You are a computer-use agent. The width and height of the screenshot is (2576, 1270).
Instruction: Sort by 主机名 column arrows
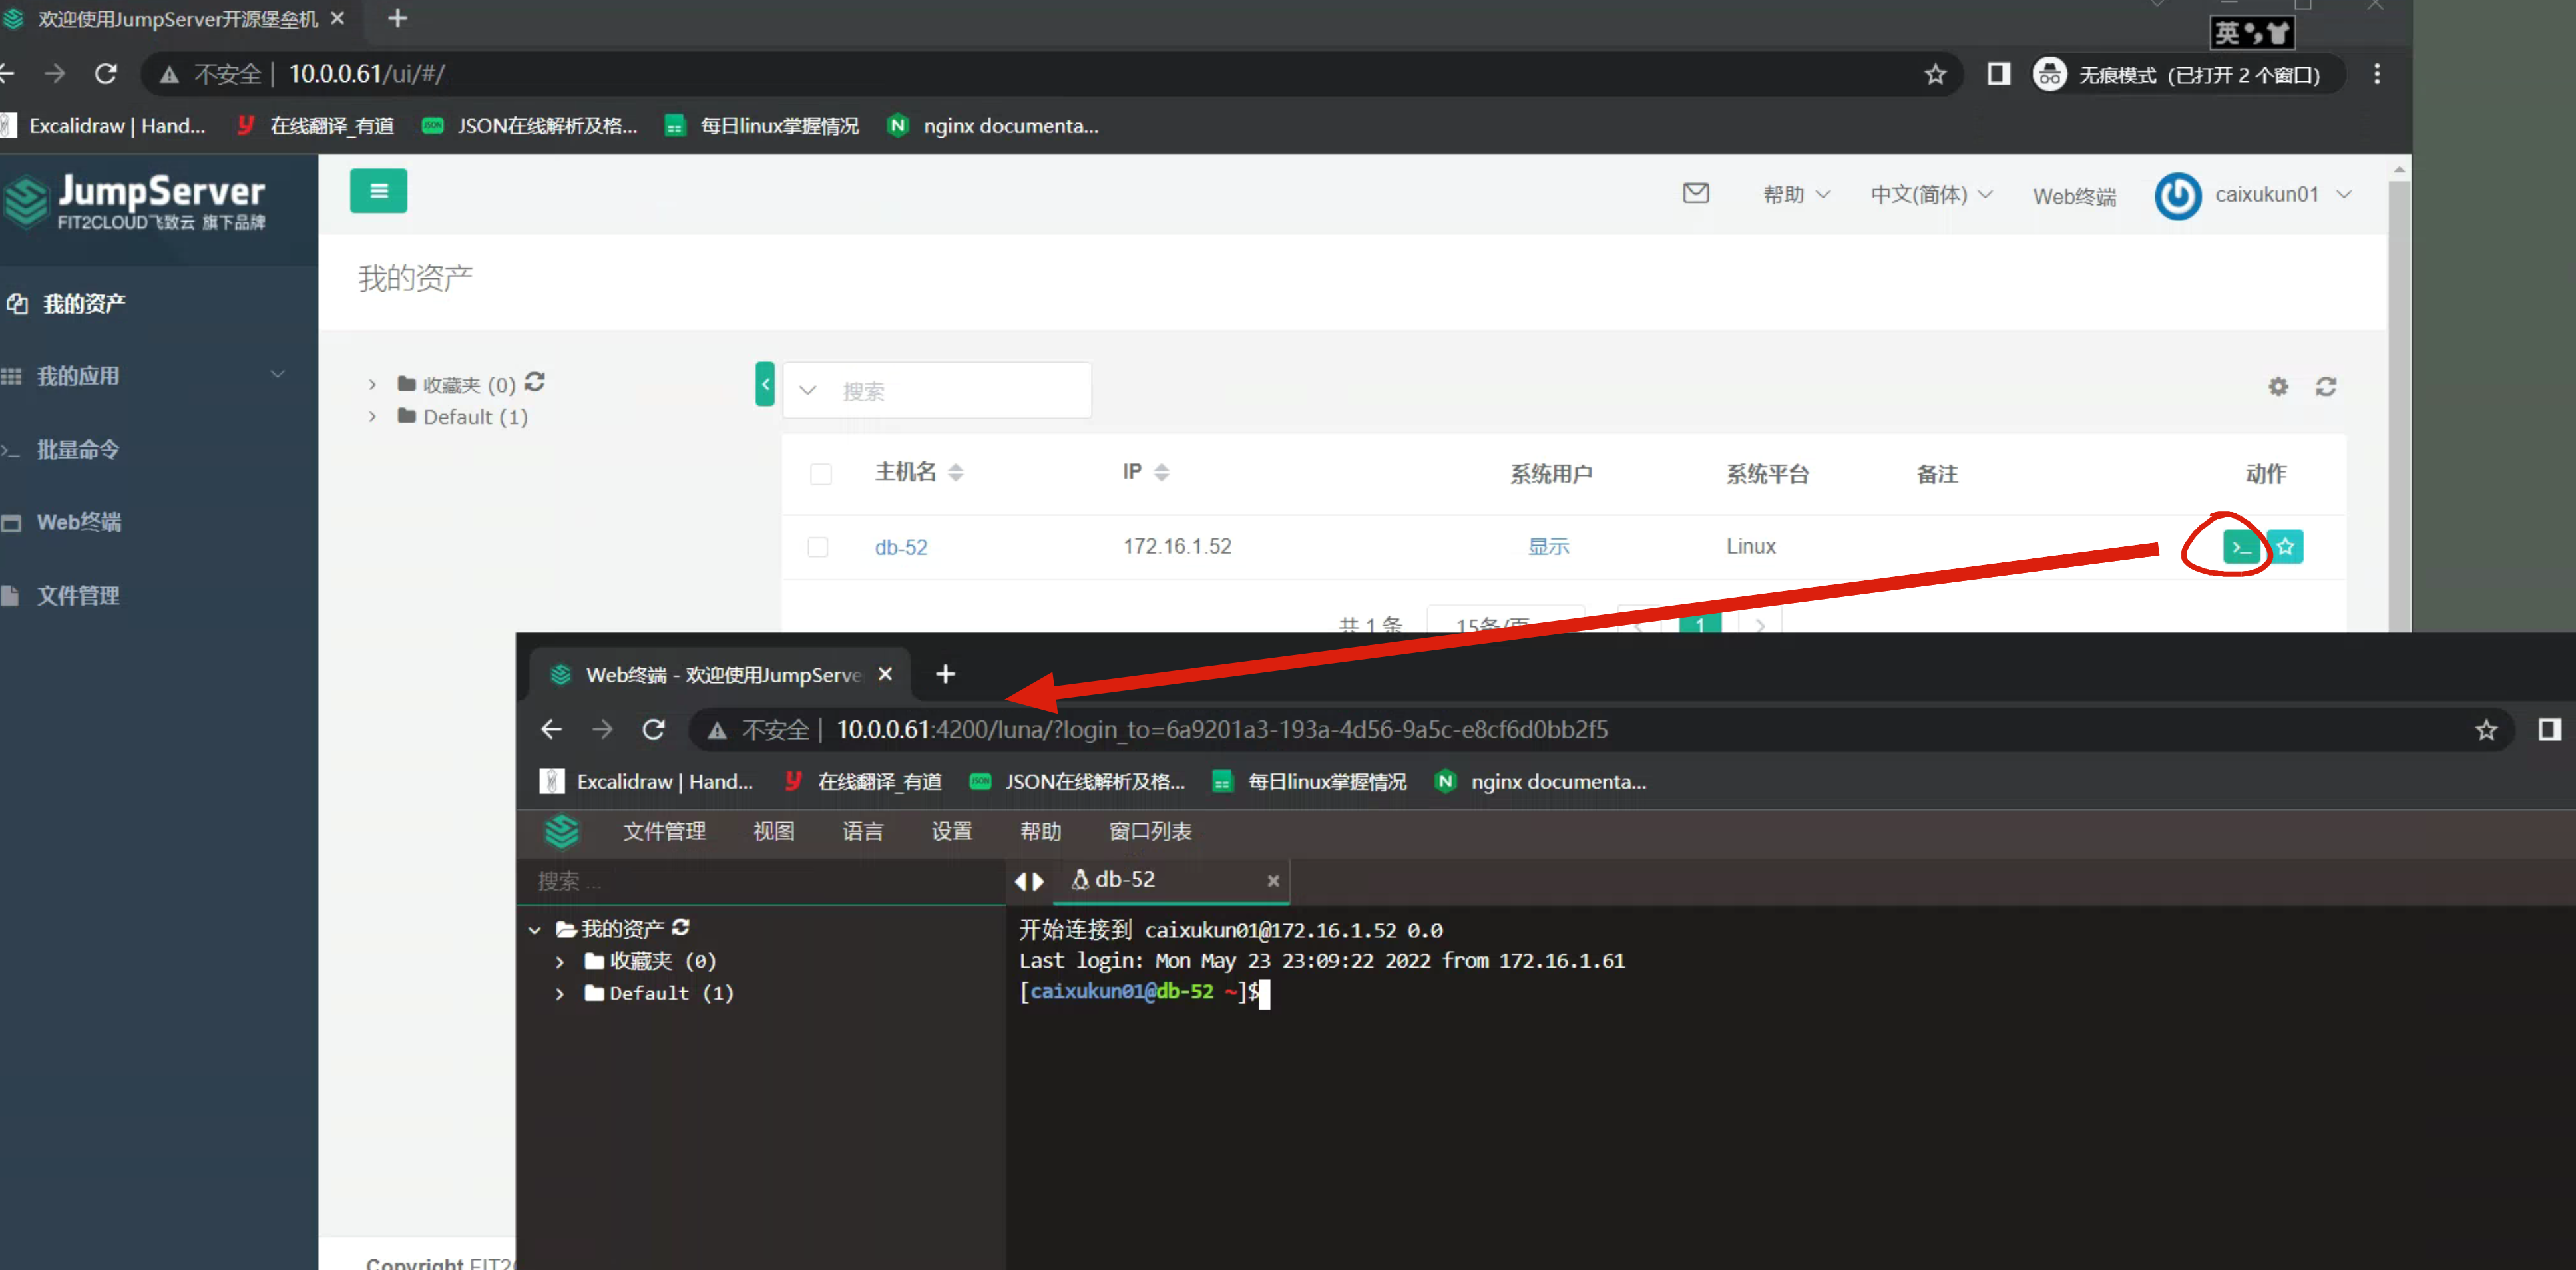pos(956,472)
